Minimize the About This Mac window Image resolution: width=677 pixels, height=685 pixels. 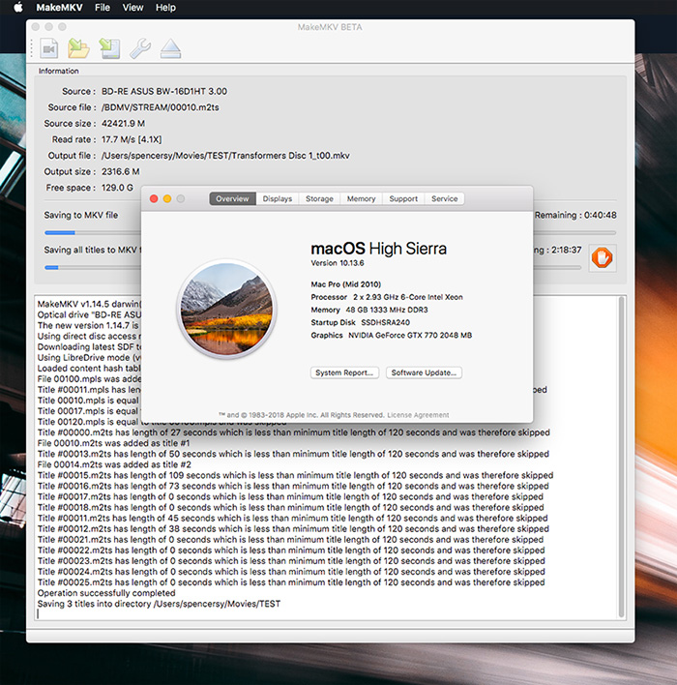click(167, 198)
